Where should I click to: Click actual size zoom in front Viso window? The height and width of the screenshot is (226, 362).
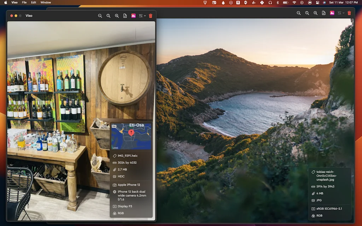[x=109, y=16]
